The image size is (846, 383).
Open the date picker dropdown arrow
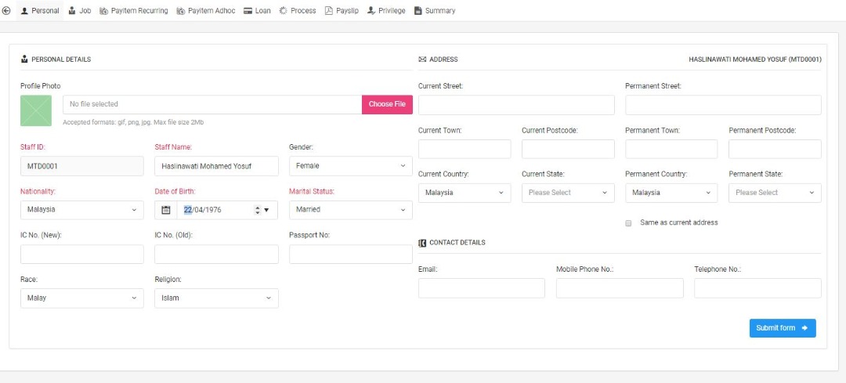[266, 211]
